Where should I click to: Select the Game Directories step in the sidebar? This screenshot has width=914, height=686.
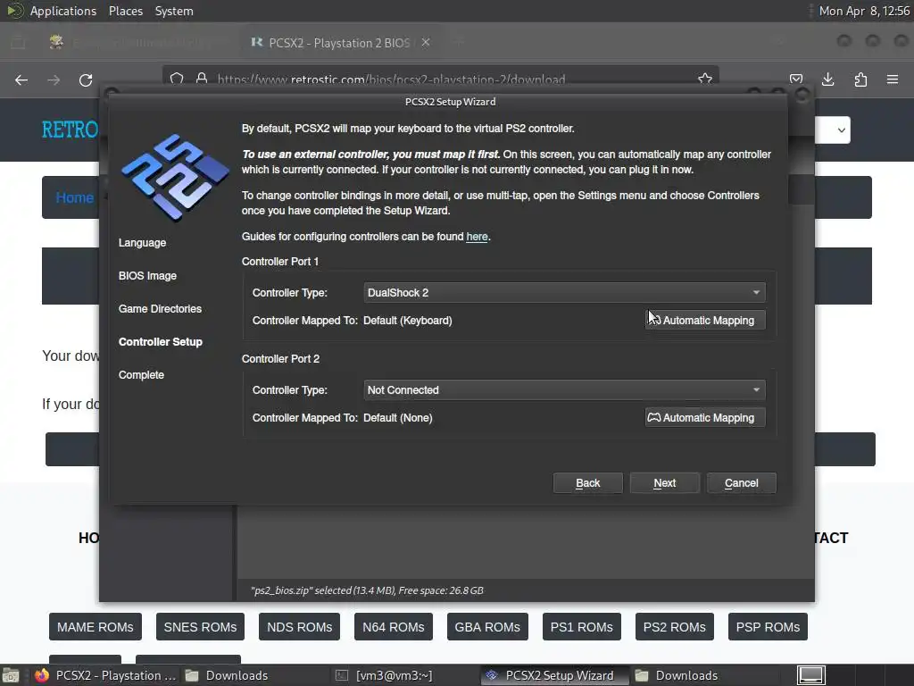point(161,308)
